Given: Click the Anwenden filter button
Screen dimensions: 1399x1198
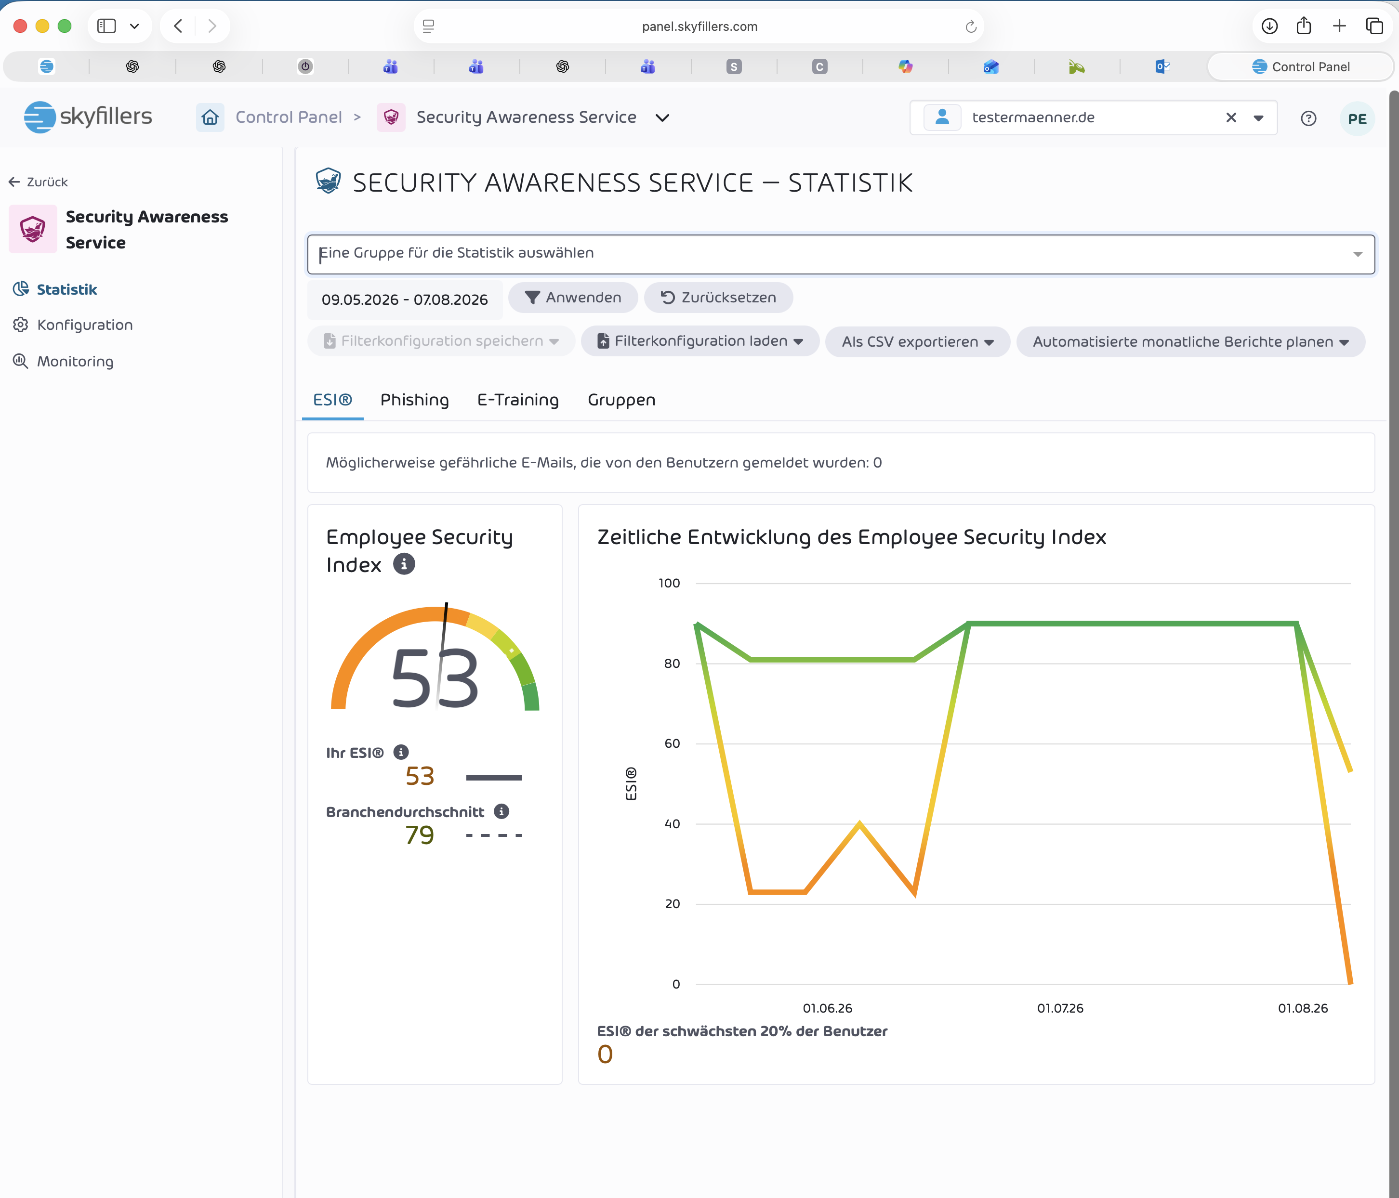Looking at the screenshot, I should (x=573, y=298).
